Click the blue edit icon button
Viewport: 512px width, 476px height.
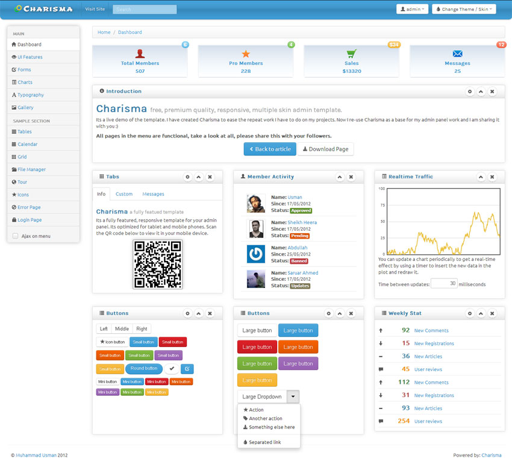187,369
